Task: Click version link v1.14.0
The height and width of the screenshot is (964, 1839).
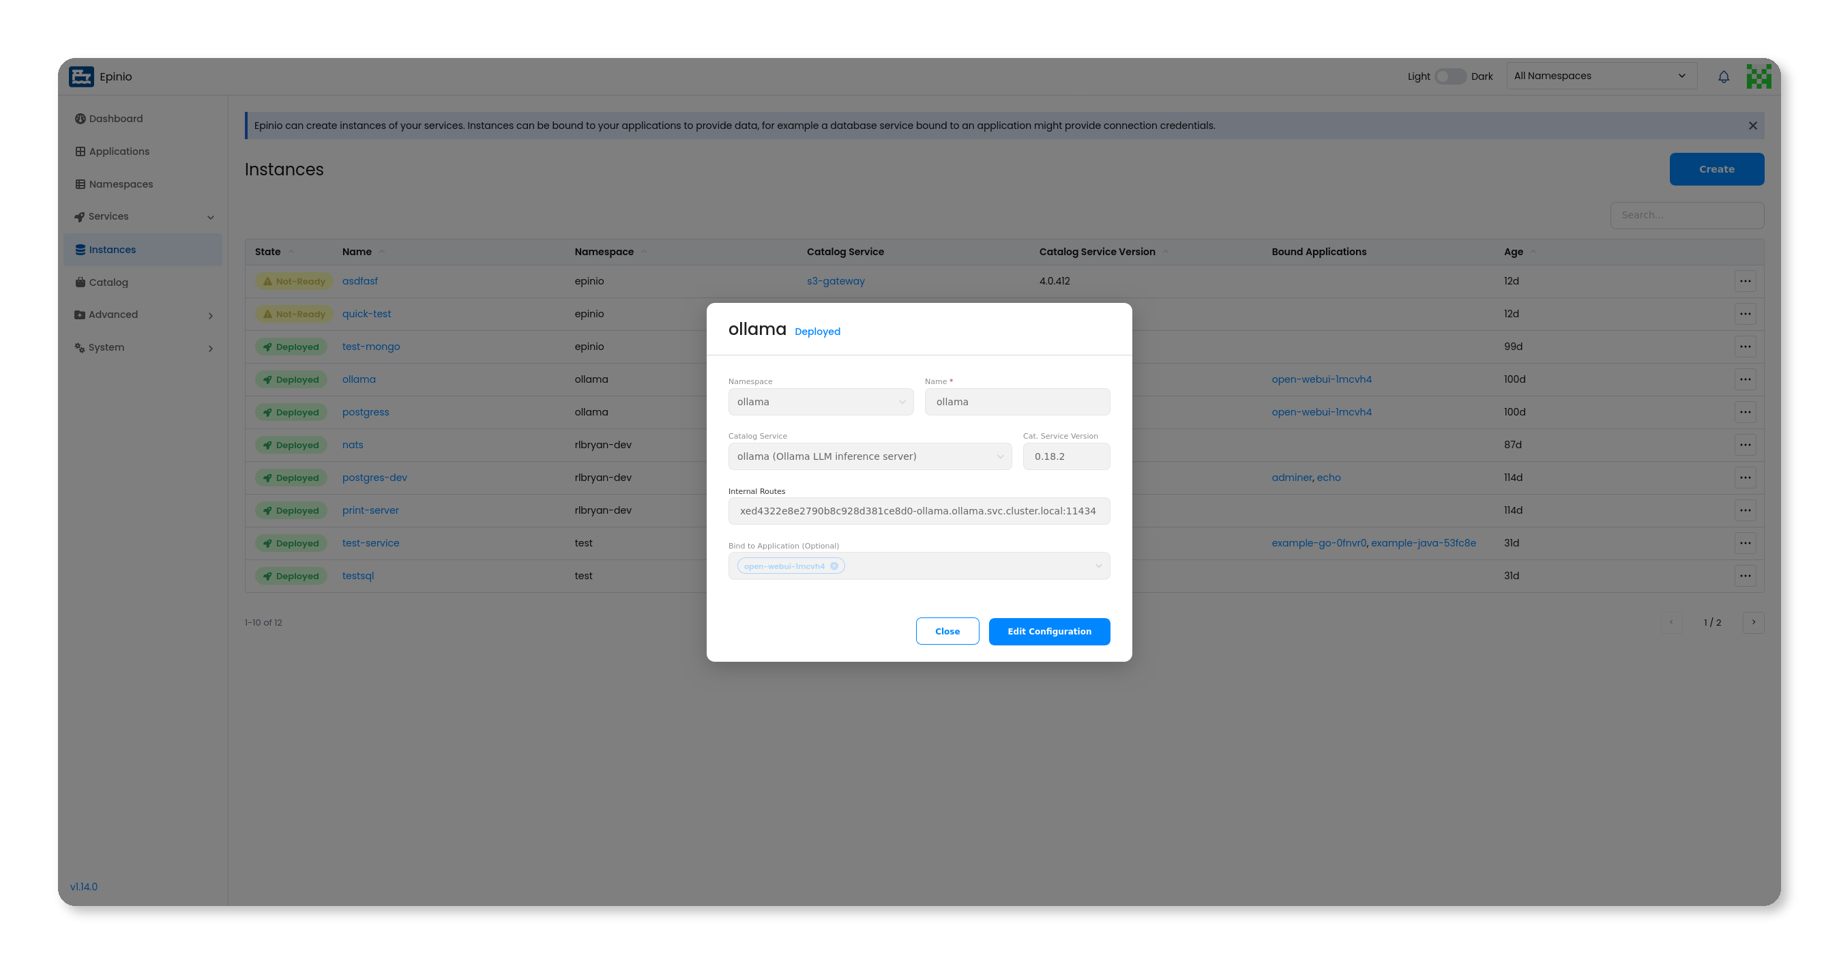Action: click(83, 886)
